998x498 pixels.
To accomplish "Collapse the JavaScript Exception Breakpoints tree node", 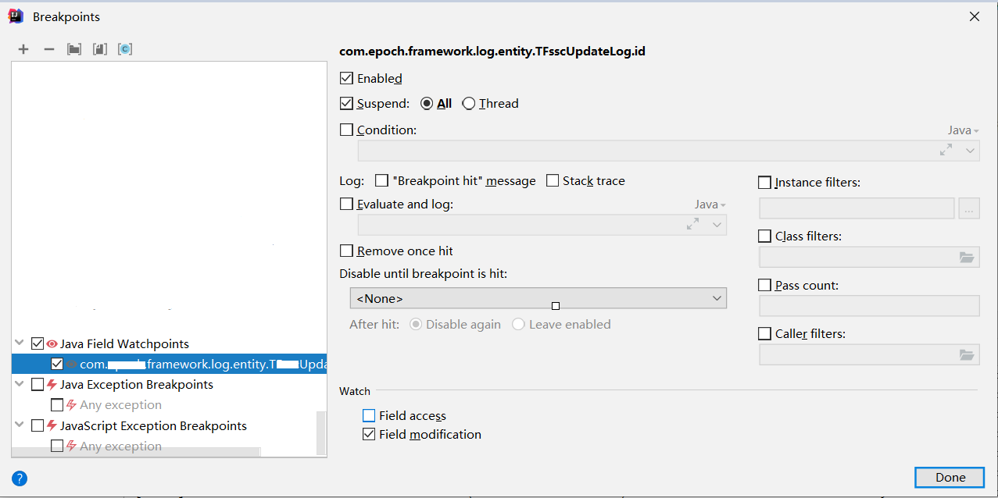I will (x=20, y=426).
